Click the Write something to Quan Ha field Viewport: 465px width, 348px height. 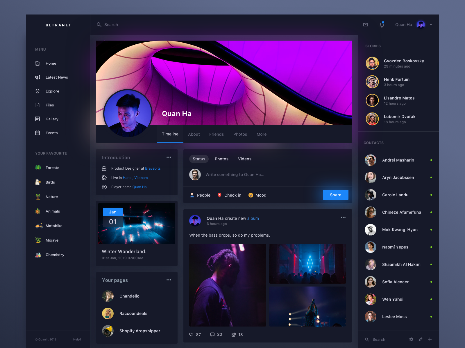point(235,175)
